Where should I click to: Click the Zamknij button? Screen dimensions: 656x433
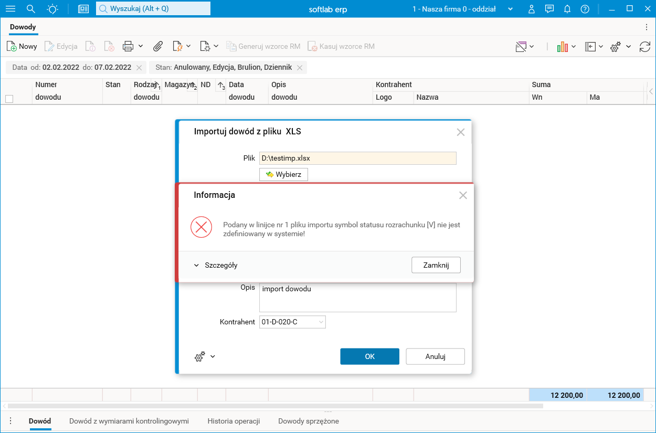coord(436,265)
